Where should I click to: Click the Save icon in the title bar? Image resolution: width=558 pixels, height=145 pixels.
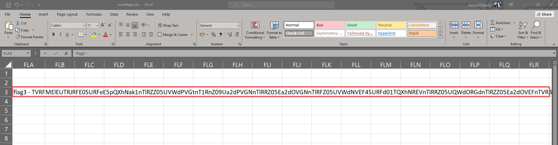pyautogui.click(x=8, y=5)
